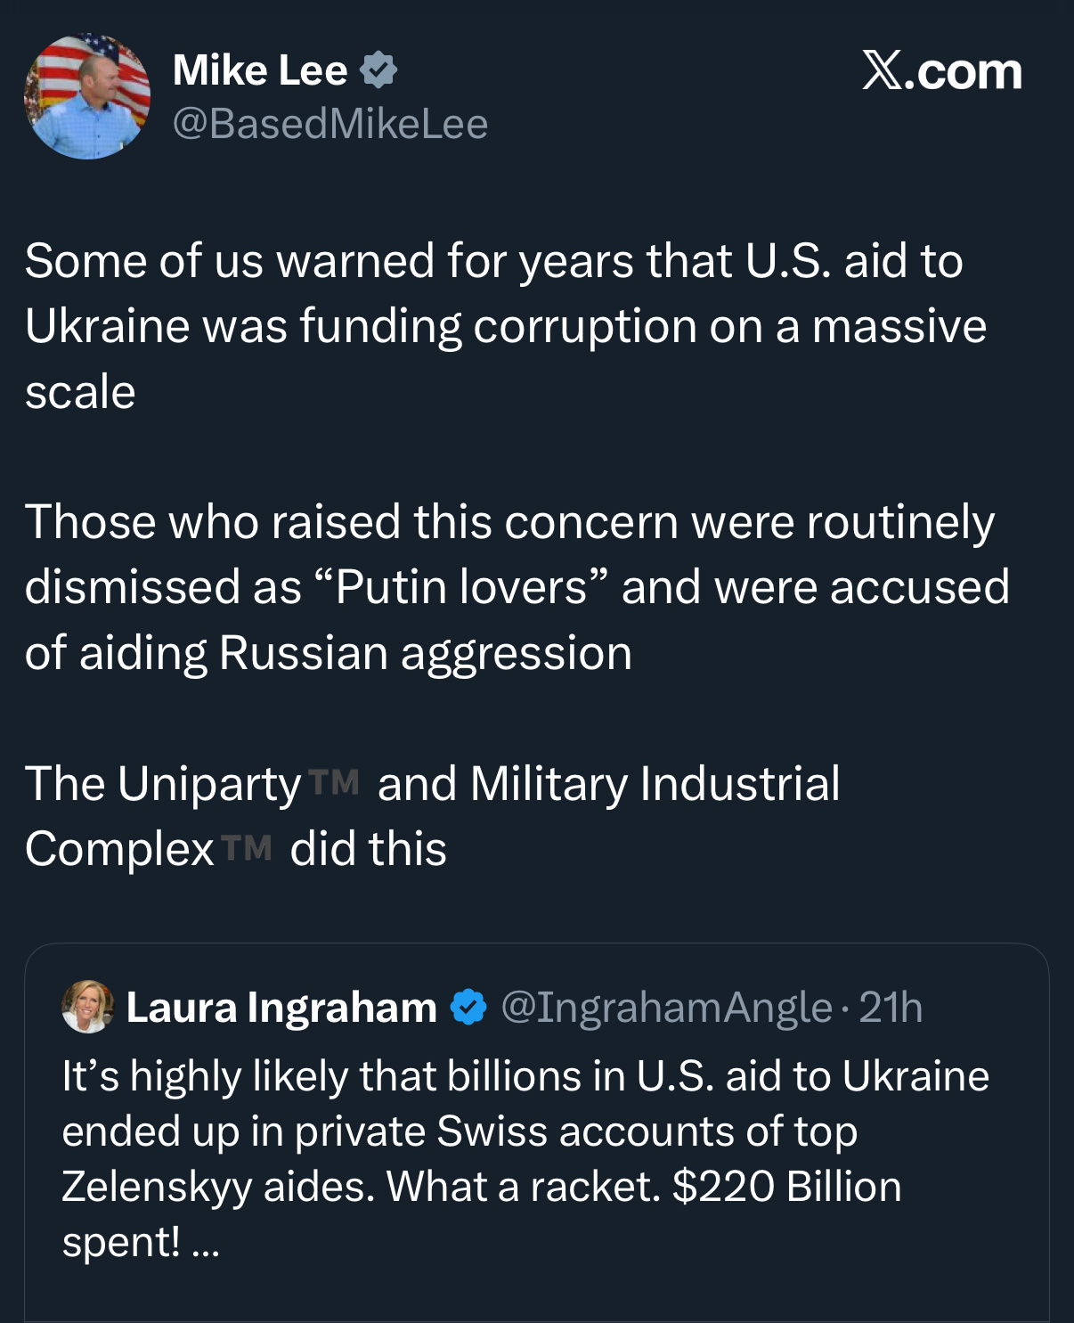Click the gray verified badge beside Mike Lee

378,69
